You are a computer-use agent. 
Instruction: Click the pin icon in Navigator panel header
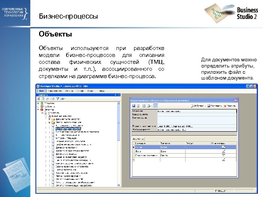tap(115, 95)
